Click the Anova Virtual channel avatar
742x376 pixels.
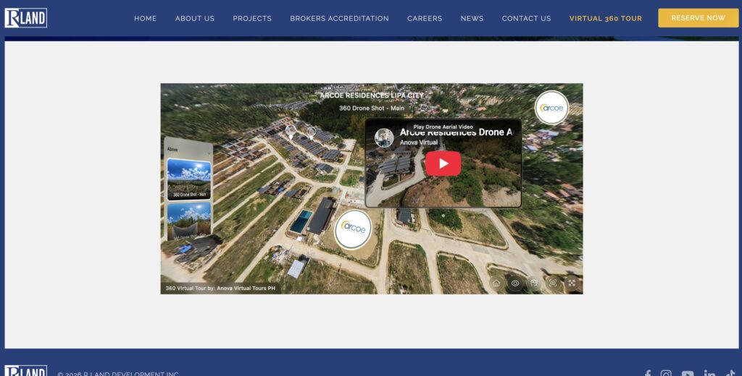point(384,138)
